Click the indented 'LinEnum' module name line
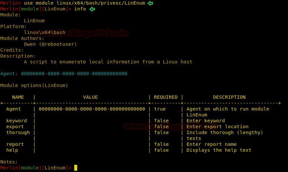The width and height of the screenshot is (288, 172). 34,21
